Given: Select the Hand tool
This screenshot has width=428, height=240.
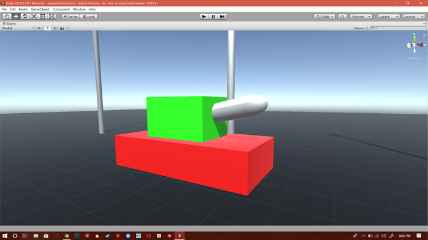Looking at the screenshot, I should (7, 17).
